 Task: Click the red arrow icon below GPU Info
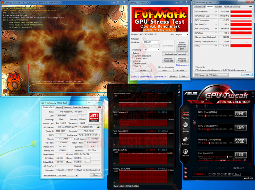coord(186,168)
